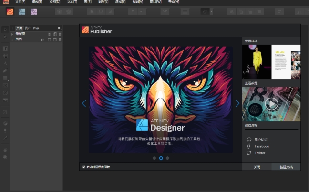
Task: Switch to the Photo persona icon
Action: [x=34, y=11]
